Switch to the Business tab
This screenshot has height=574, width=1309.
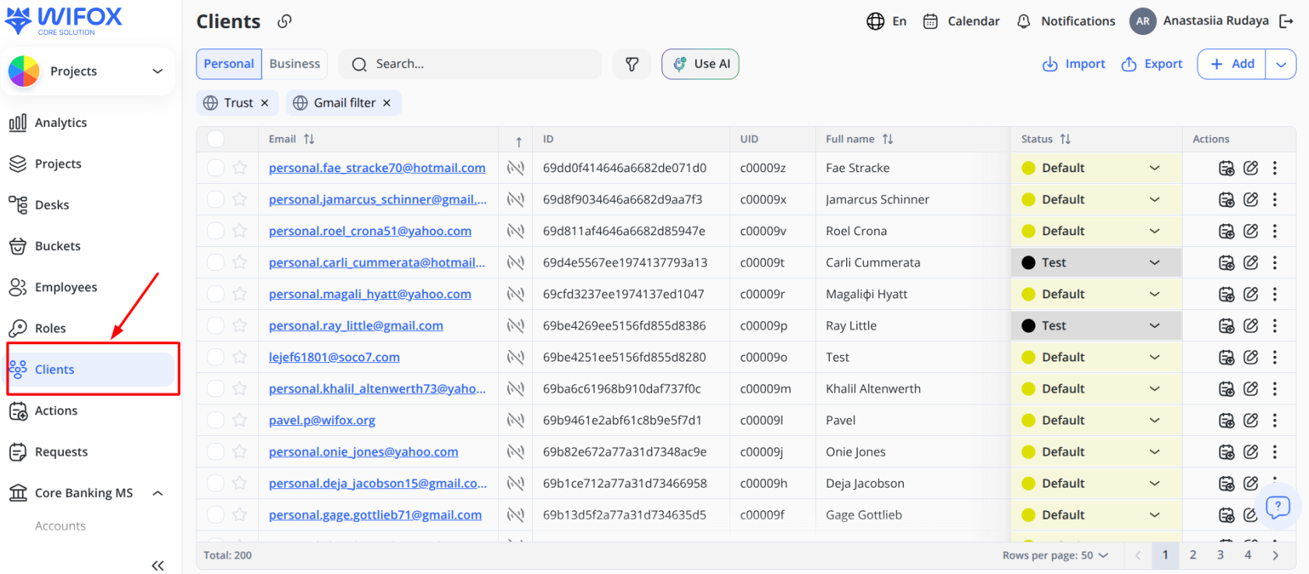point(295,64)
